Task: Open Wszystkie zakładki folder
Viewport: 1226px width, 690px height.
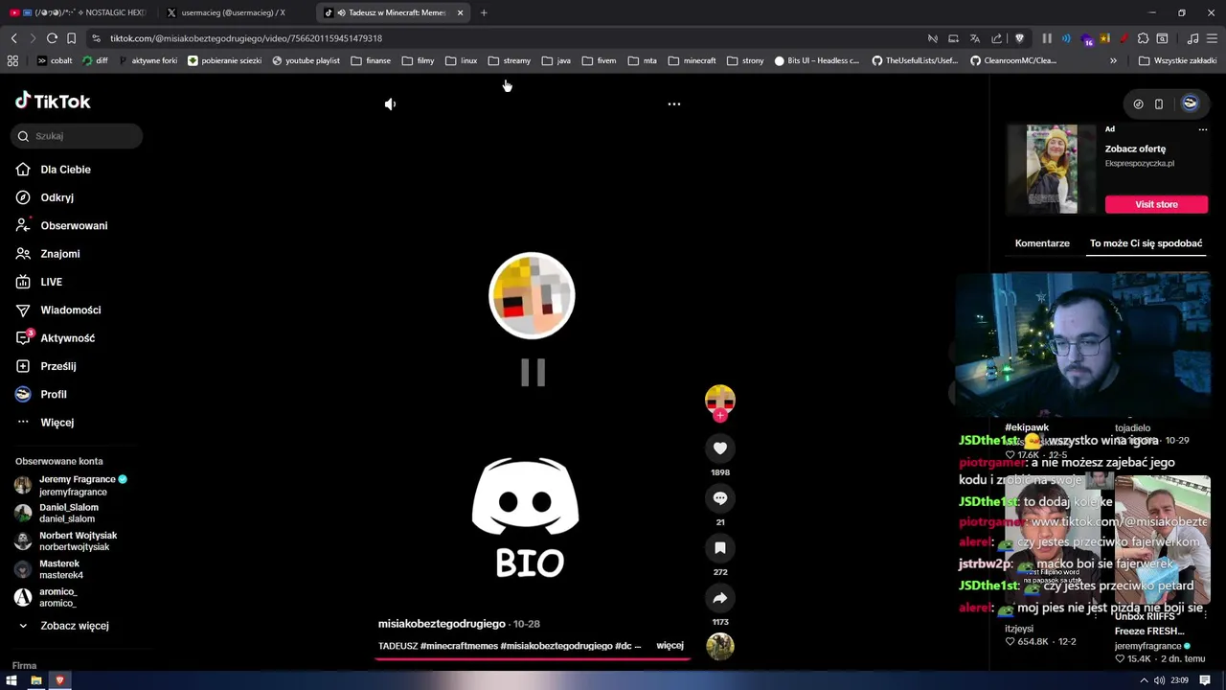Action: click(x=1177, y=60)
